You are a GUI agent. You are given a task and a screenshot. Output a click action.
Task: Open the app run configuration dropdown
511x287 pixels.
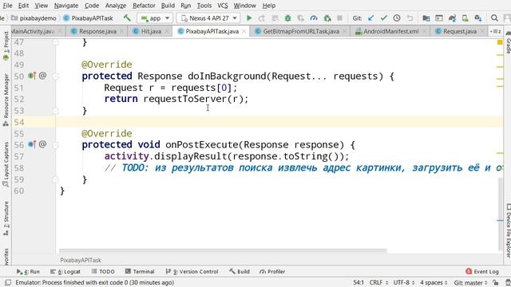pos(155,18)
